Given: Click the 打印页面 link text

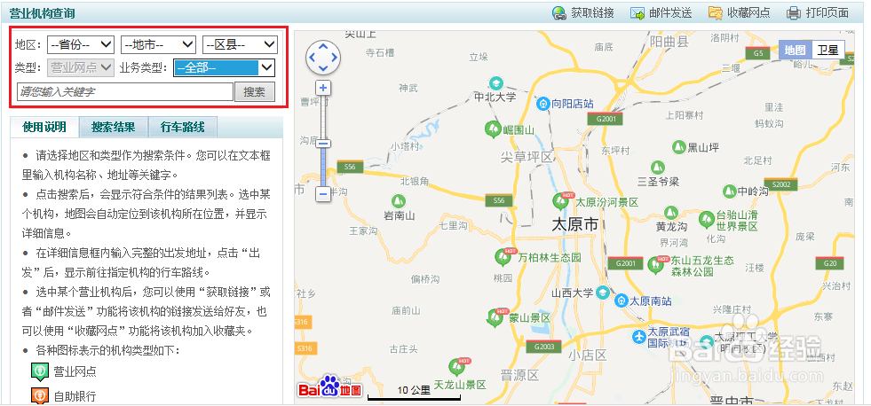Looking at the screenshot, I should 827,13.
